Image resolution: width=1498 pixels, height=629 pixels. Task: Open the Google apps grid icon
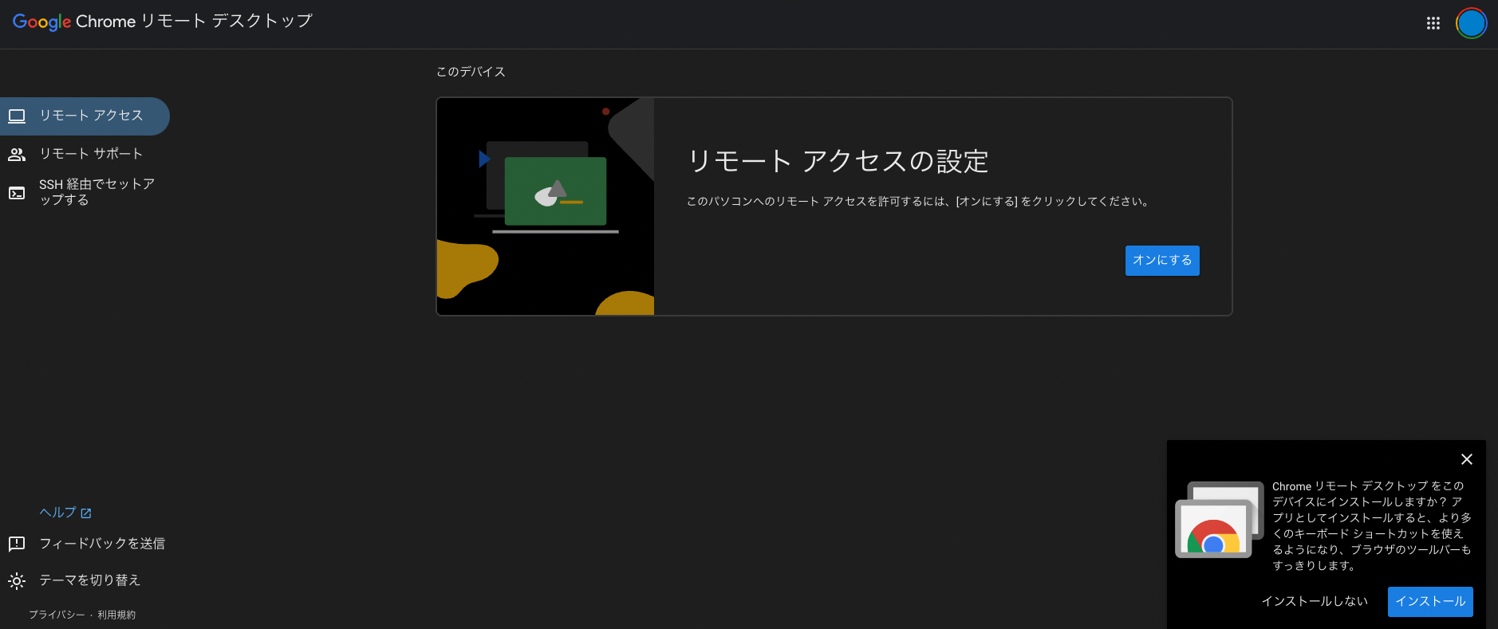pos(1433,23)
